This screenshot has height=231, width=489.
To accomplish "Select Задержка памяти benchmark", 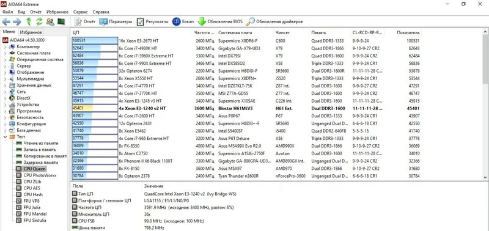I will click(37, 163).
